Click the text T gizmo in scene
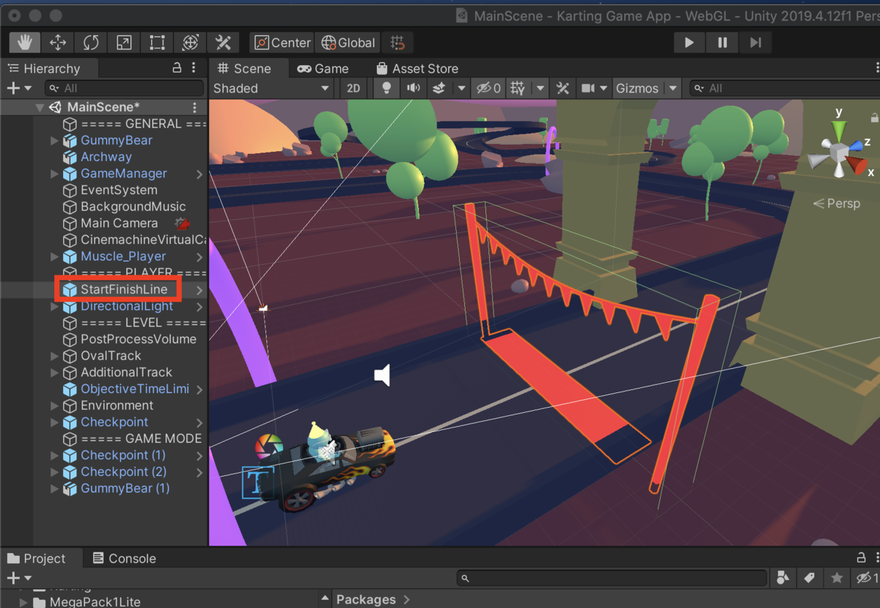 tap(257, 483)
